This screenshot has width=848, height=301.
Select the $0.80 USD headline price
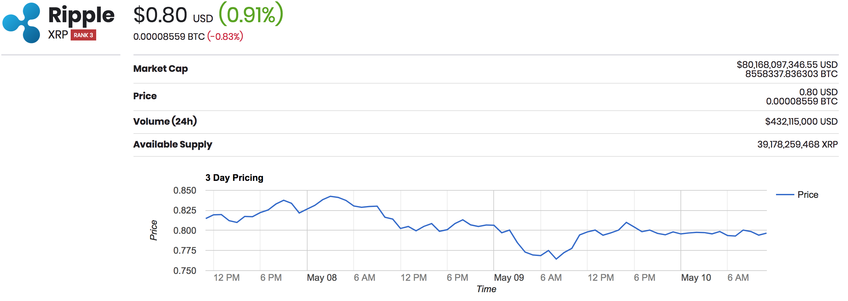173,15
